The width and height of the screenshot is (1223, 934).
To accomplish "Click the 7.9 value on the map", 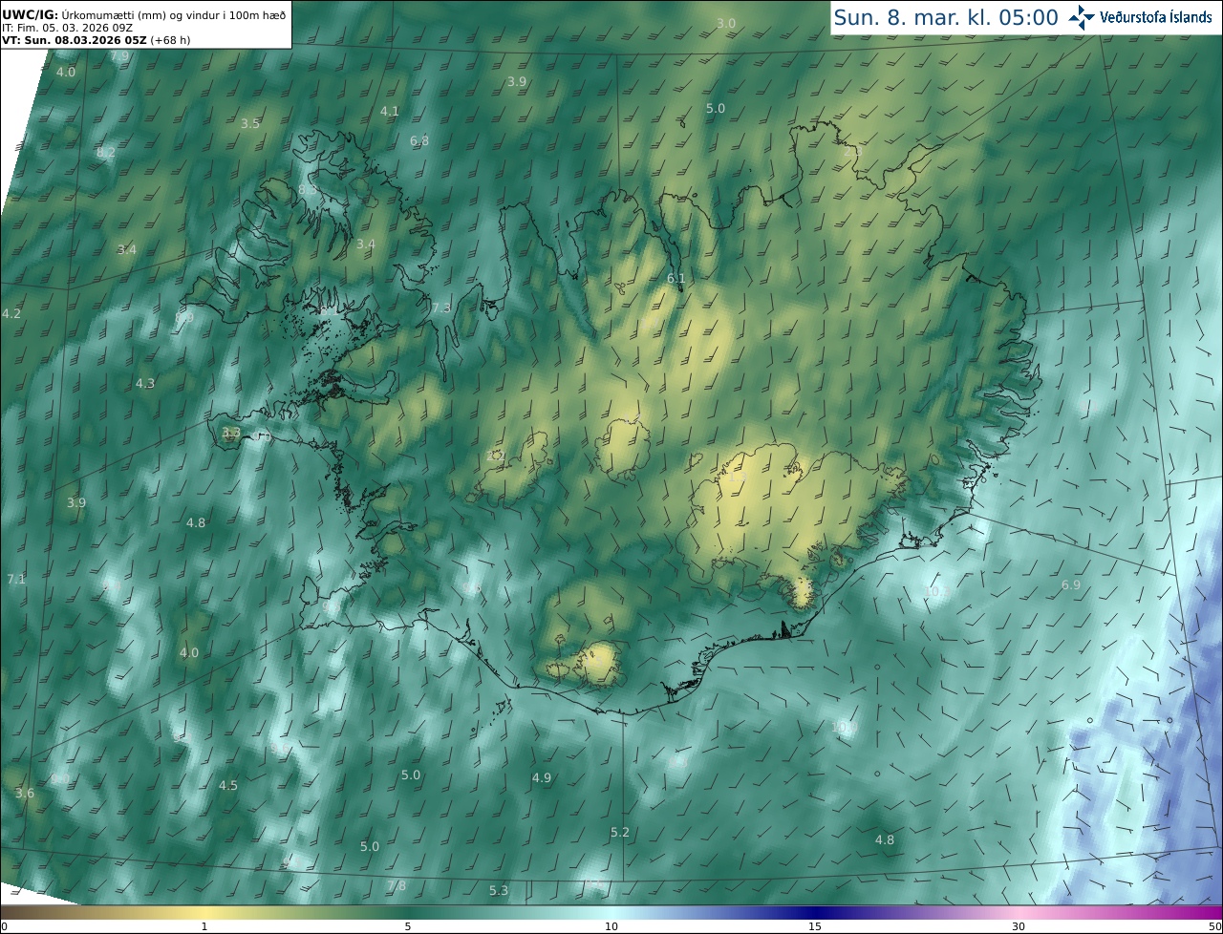I will pos(119,56).
